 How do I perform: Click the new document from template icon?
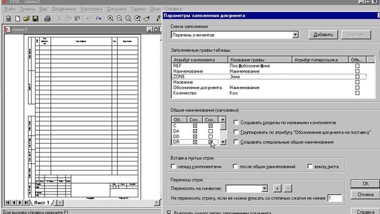coord(9,18)
